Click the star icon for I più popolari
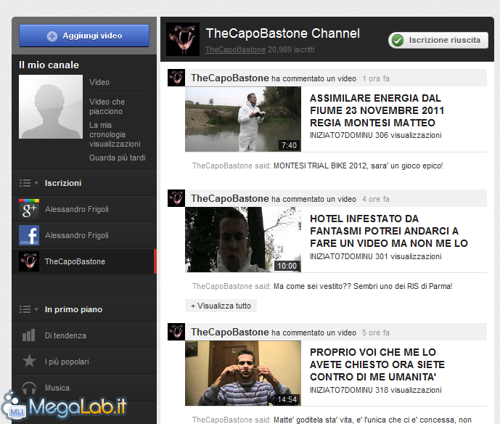 point(29,361)
